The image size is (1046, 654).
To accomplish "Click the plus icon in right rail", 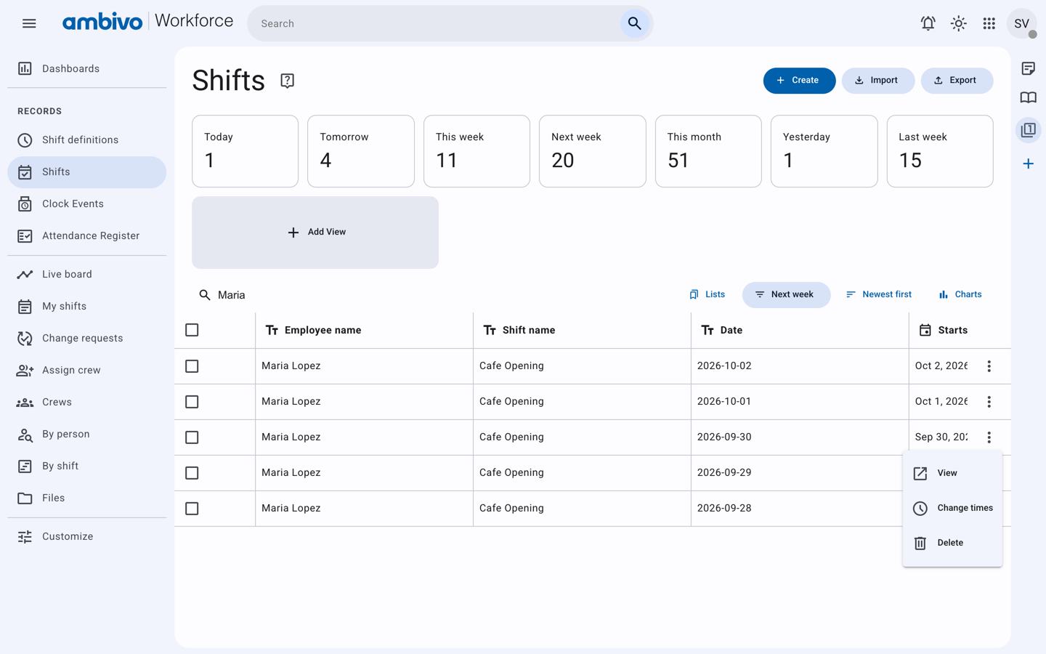I will pyautogui.click(x=1028, y=163).
